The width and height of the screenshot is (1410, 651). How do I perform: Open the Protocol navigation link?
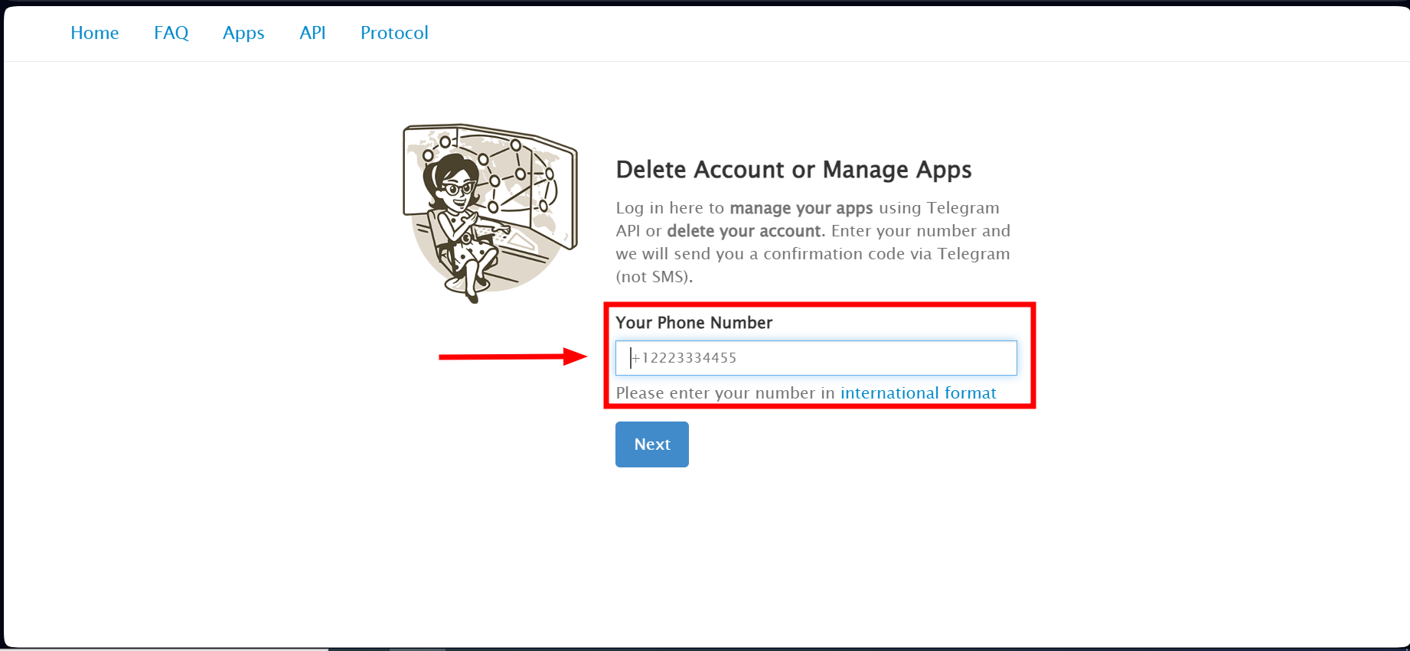394,33
